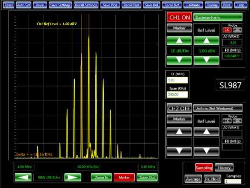Shift frequency right with green arrow
The width and height of the screenshot is (250, 188).
(x=73, y=178)
